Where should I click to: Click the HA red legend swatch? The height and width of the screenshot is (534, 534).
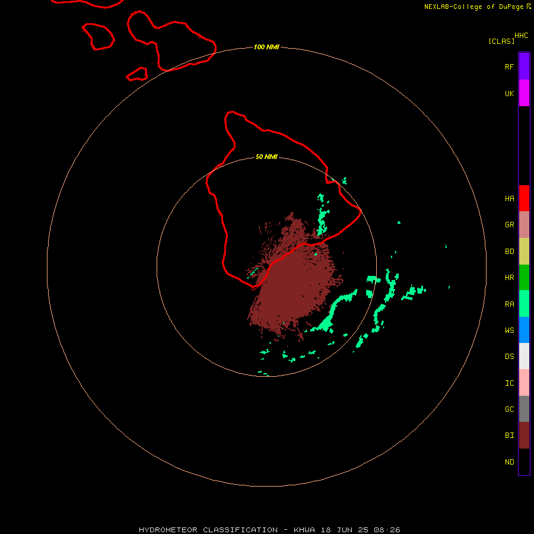(x=524, y=198)
